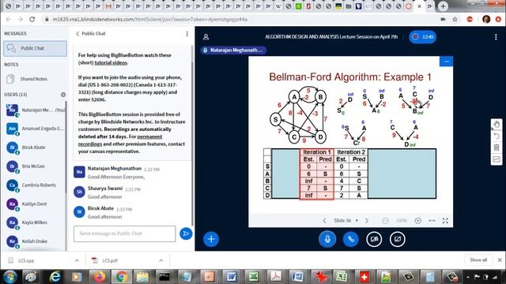
Task: Mute the microphone button
Action: pyautogui.click(x=327, y=239)
